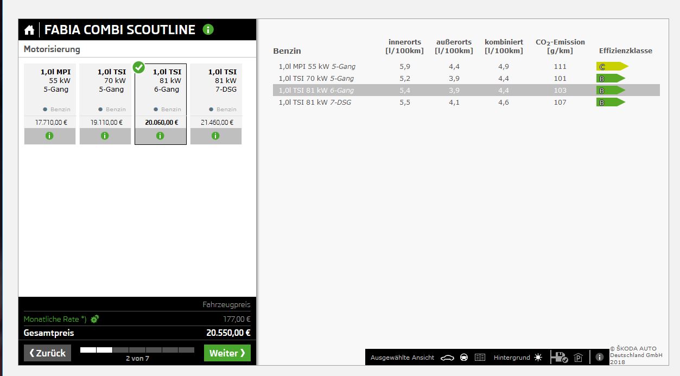Click CO2 value 107
The image size is (680, 376).
[x=560, y=103]
